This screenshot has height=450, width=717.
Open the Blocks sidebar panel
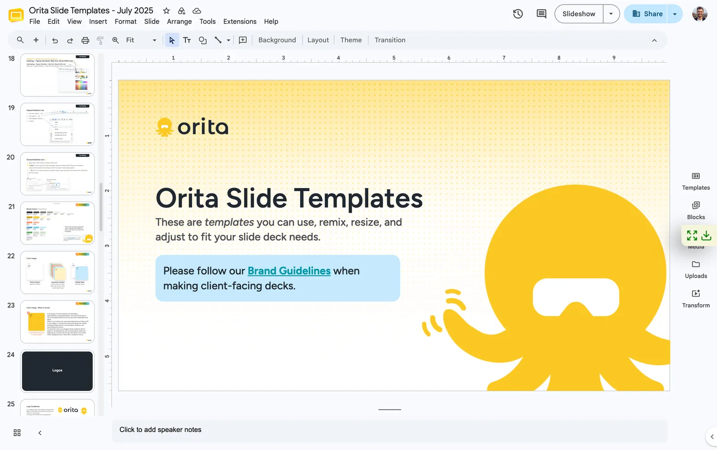point(696,210)
